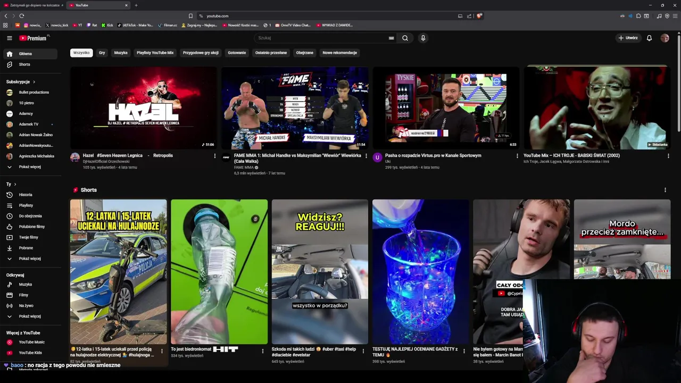Open Do obejrzenia watch later list

[30, 216]
